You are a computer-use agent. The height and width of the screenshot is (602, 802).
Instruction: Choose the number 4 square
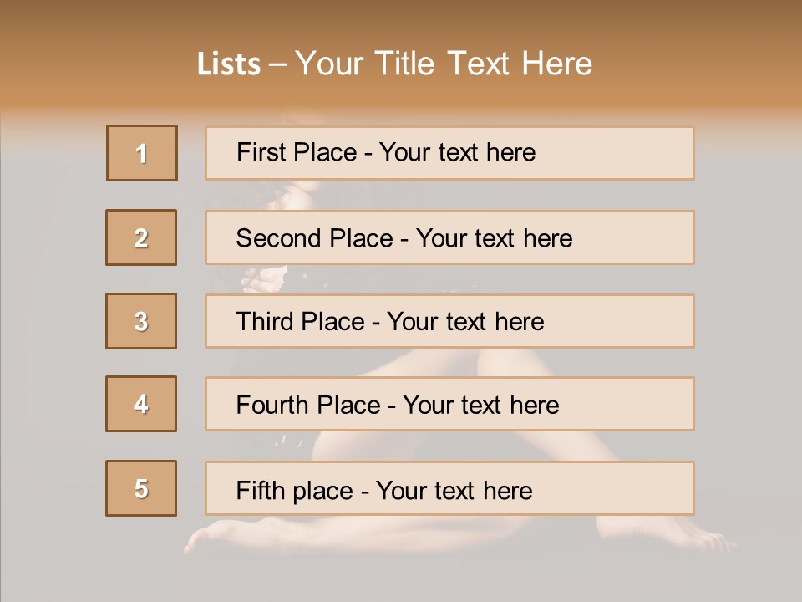click(x=141, y=404)
